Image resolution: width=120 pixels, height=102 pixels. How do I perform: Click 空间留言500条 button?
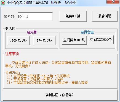click(x=101, y=40)
